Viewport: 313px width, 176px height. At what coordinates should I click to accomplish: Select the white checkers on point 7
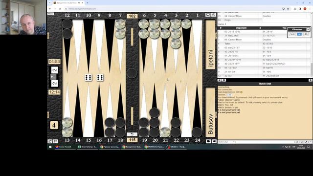tap(120, 29)
